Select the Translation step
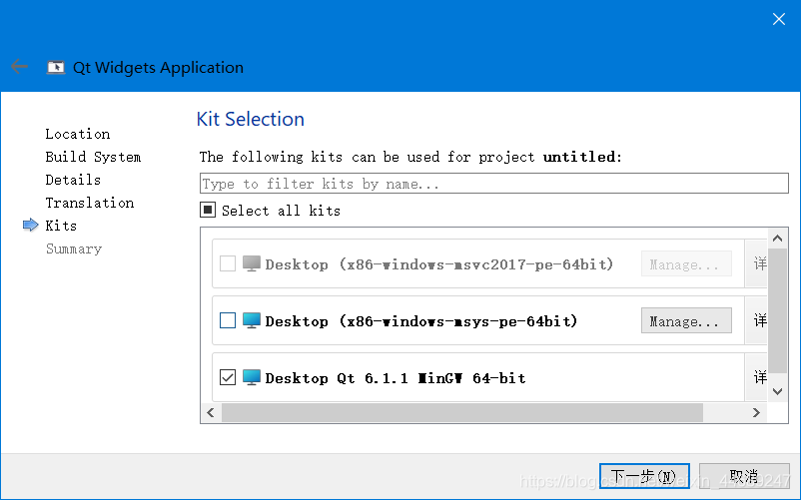This screenshot has height=500, width=801. (x=90, y=203)
